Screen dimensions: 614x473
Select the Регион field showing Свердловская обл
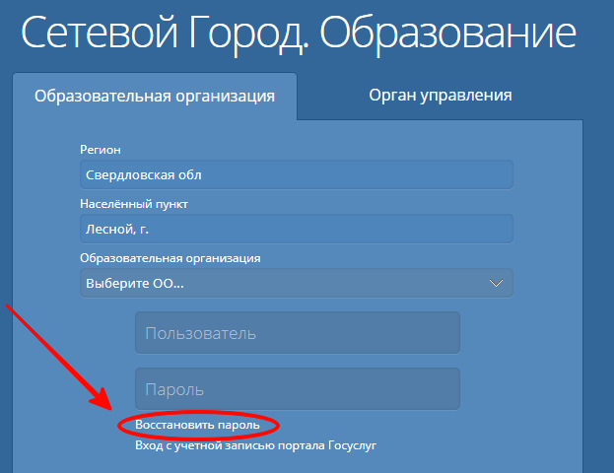(x=297, y=174)
